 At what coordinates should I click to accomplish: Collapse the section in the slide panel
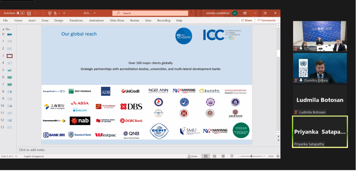pos(3,29)
